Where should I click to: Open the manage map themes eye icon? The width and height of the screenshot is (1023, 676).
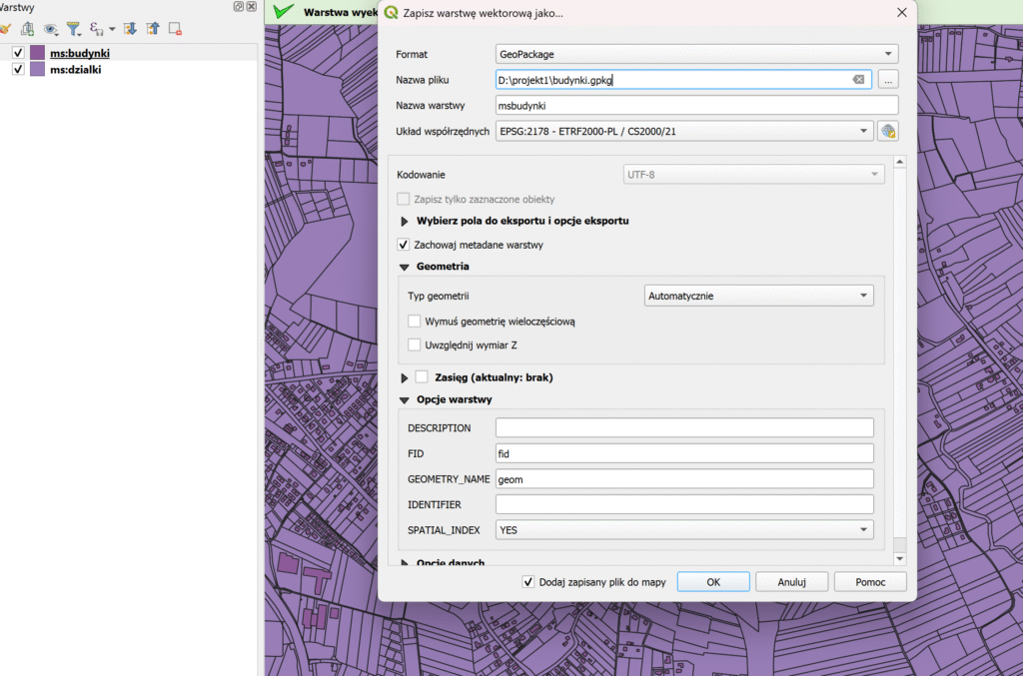click(x=50, y=29)
